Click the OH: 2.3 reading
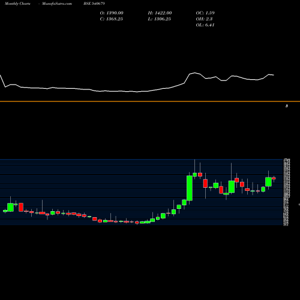This screenshot has width=300, height=300. [204, 19]
